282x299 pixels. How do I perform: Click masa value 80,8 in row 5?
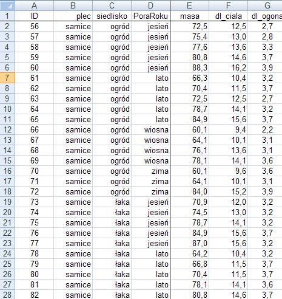[x=189, y=57]
